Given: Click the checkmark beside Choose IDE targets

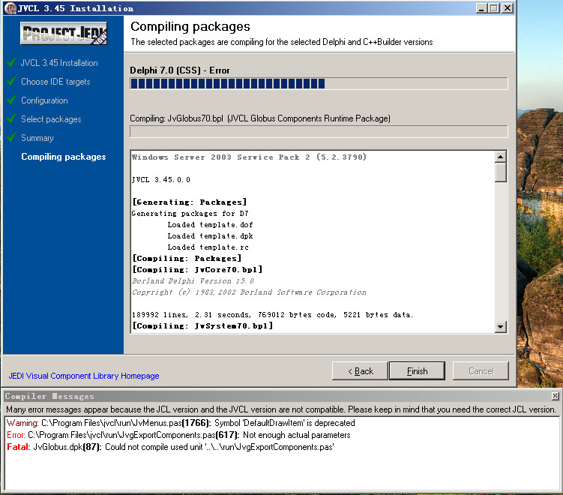Looking at the screenshot, I should tap(11, 82).
